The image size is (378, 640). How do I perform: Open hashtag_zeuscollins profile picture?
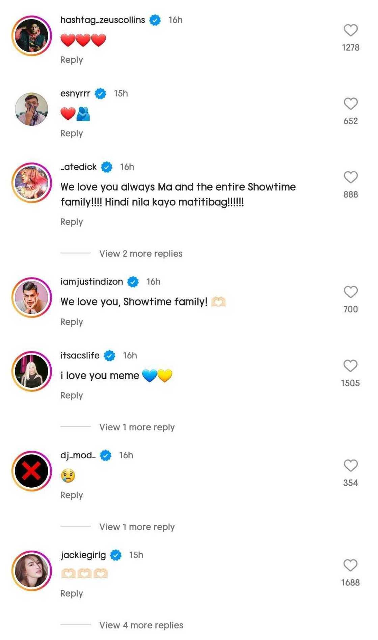(x=32, y=36)
